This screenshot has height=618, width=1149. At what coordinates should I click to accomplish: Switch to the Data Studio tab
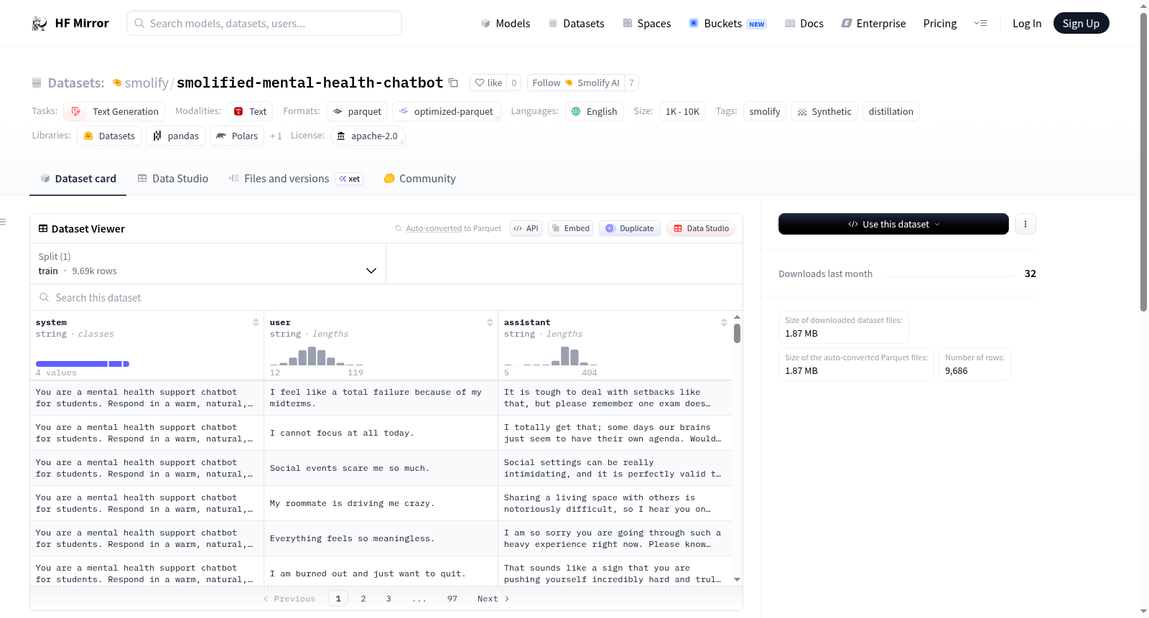[173, 179]
